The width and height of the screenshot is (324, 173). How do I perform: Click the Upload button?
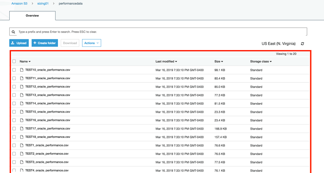(19, 43)
